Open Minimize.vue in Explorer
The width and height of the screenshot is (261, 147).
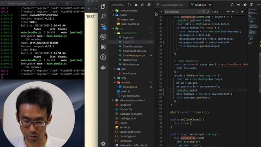tap(131, 65)
